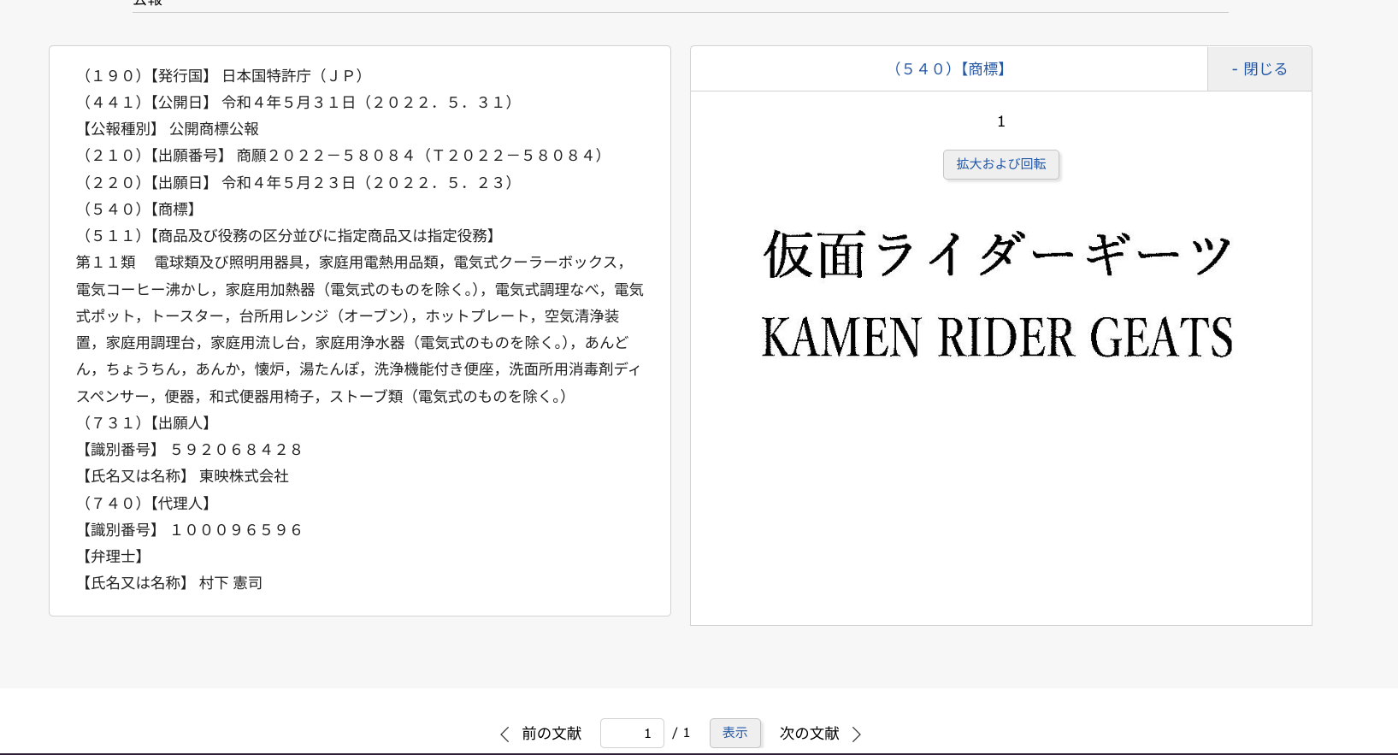Click the (441)【公開日】 publication date line
The height and width of the screenshot is (755, 1398).
297,103
